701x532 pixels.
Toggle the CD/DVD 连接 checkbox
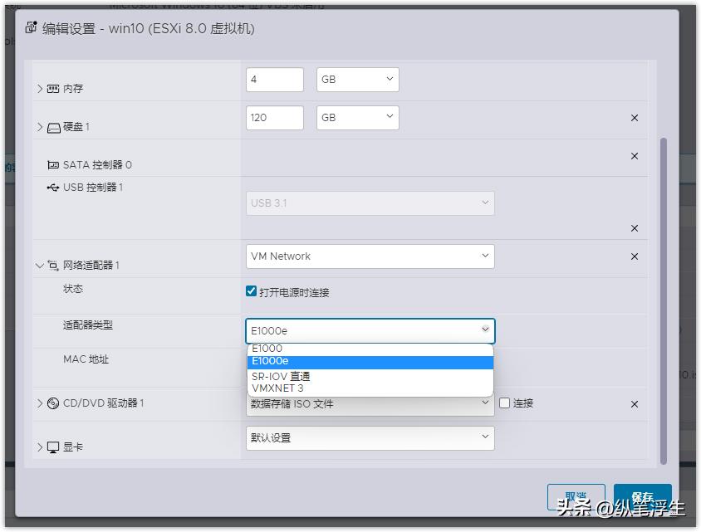(x=504, y=403)
